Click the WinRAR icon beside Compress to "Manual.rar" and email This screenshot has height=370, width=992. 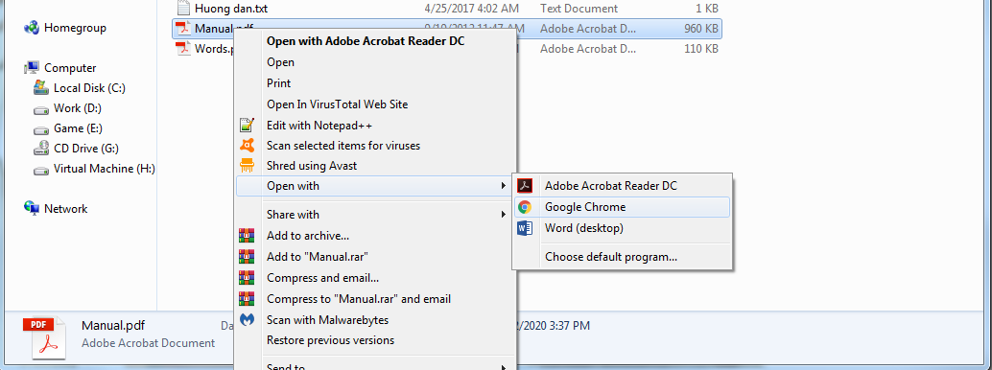(x=247, y=298)
